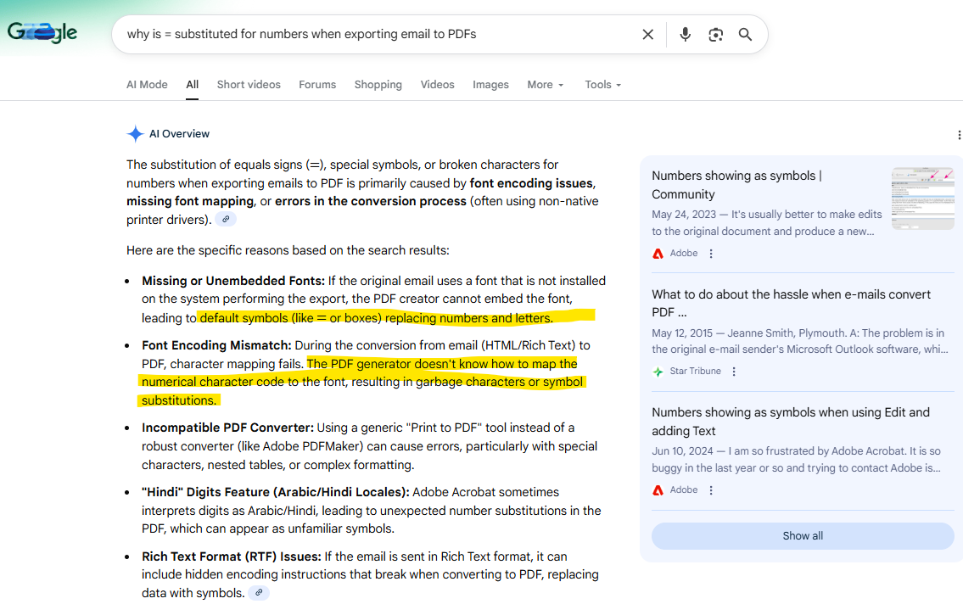The height and width of the screenshot is (604, 963).
Task: Open "Numbers showing as symbols | Community" link
Action: point(736,184)
